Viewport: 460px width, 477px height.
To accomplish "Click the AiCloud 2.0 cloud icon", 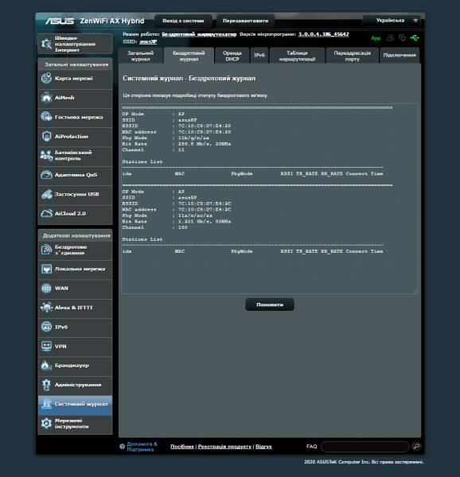I will click(x=46, y=214).
